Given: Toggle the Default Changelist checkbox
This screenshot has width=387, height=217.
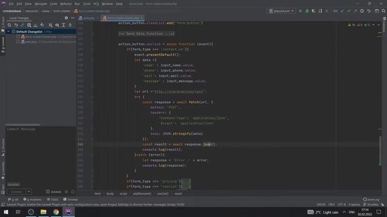Looking at the screenshot, I should pos(13,32).
